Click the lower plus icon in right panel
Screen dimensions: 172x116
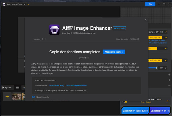[x=169, y=80]
